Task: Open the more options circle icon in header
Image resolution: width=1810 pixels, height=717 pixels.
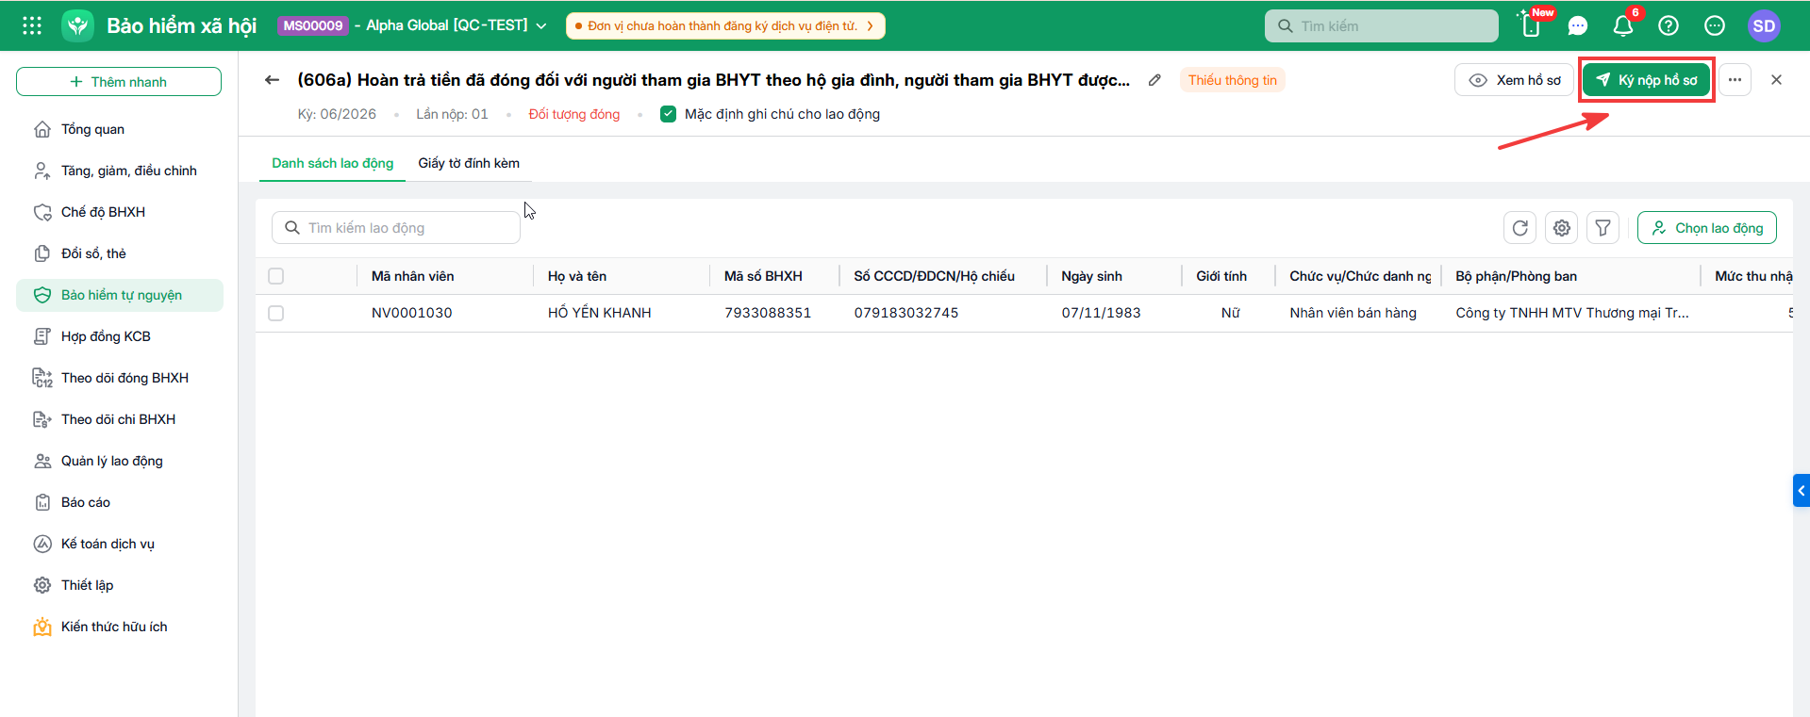Action: click(1715, 25)
